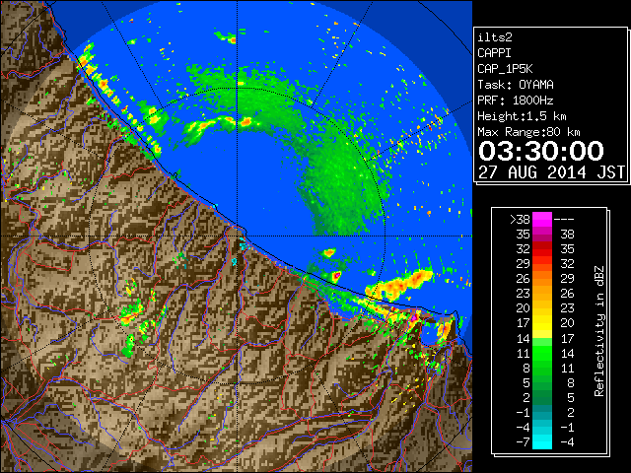Click the 'ilts2' label in info box
Screen dimensions: 631x473
click(495, 37)
